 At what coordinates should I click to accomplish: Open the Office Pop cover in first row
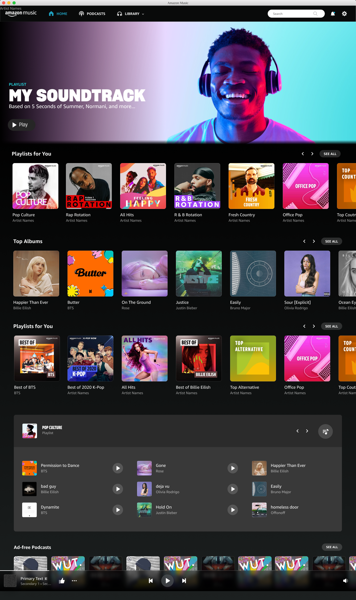coord(306,186)
